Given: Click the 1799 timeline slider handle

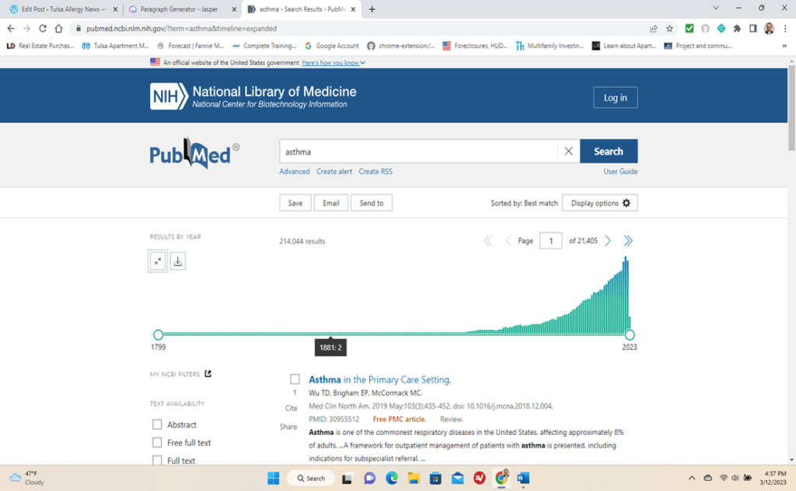Looking at the screenshot, I should coord(159,335).
